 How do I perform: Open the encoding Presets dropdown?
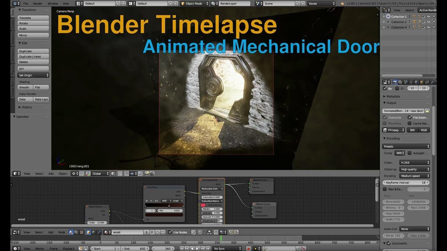tap(406, 146)
